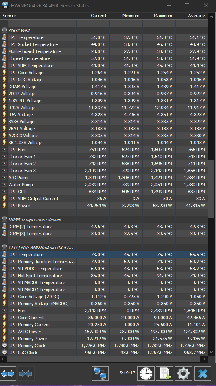The height and width of the screenshot is (386, 216).
Task: Click the Maximum column header
Action: [159, 16]
